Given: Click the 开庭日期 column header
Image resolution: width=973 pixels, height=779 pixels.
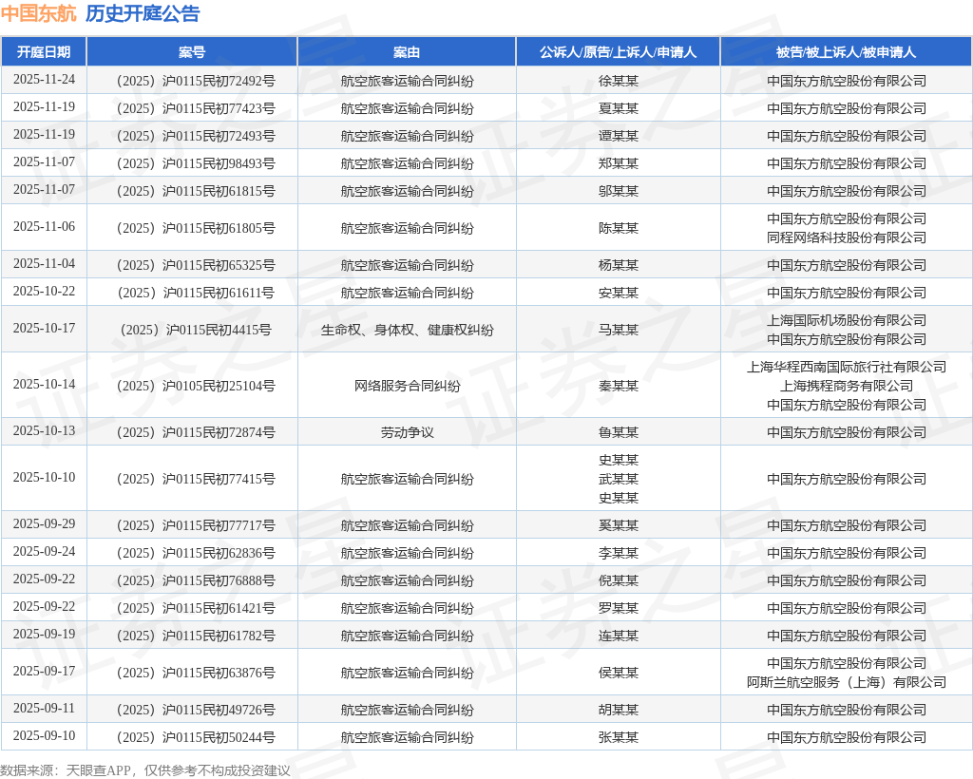Looking at the screenshot, I should coord(44,52).
